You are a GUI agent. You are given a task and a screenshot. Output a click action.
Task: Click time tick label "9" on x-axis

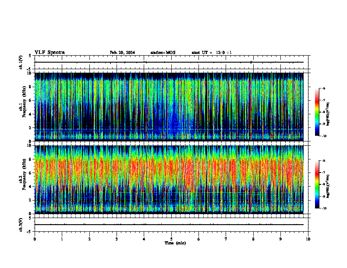coord(280,239)
